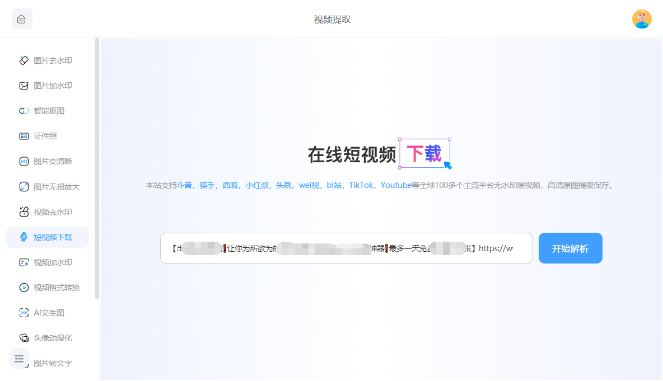
Task: Select 短视频下载 menu entry
Action: pyautogui.click(x=48, y=237)
